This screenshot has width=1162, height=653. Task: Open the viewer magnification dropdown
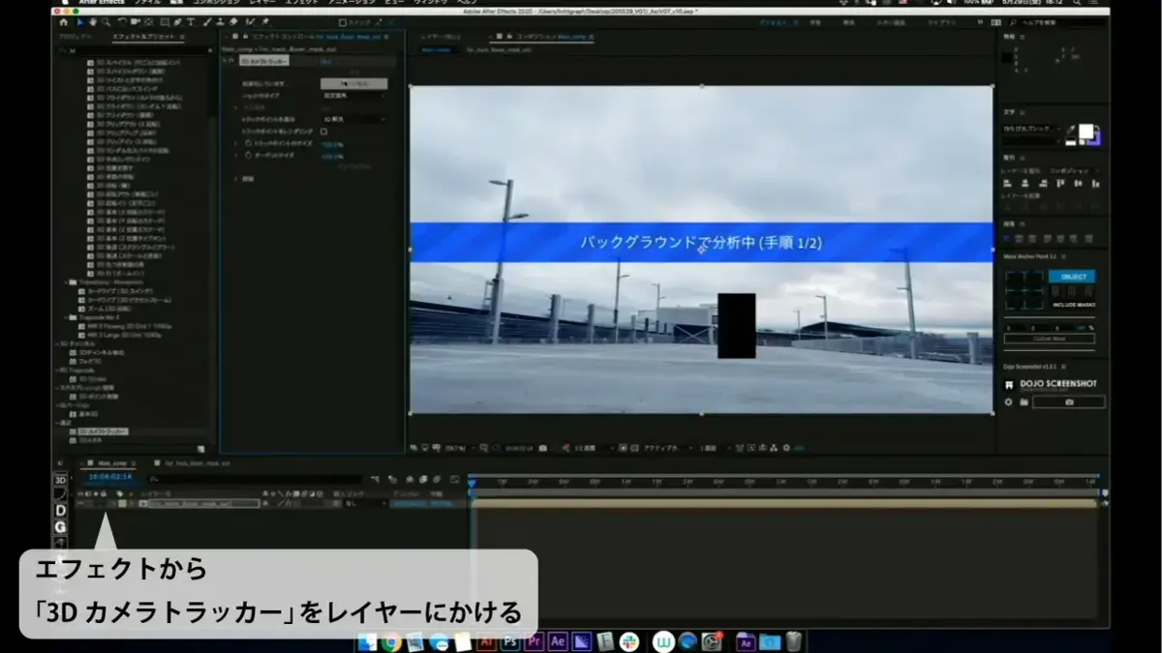(x=458, y=448)
